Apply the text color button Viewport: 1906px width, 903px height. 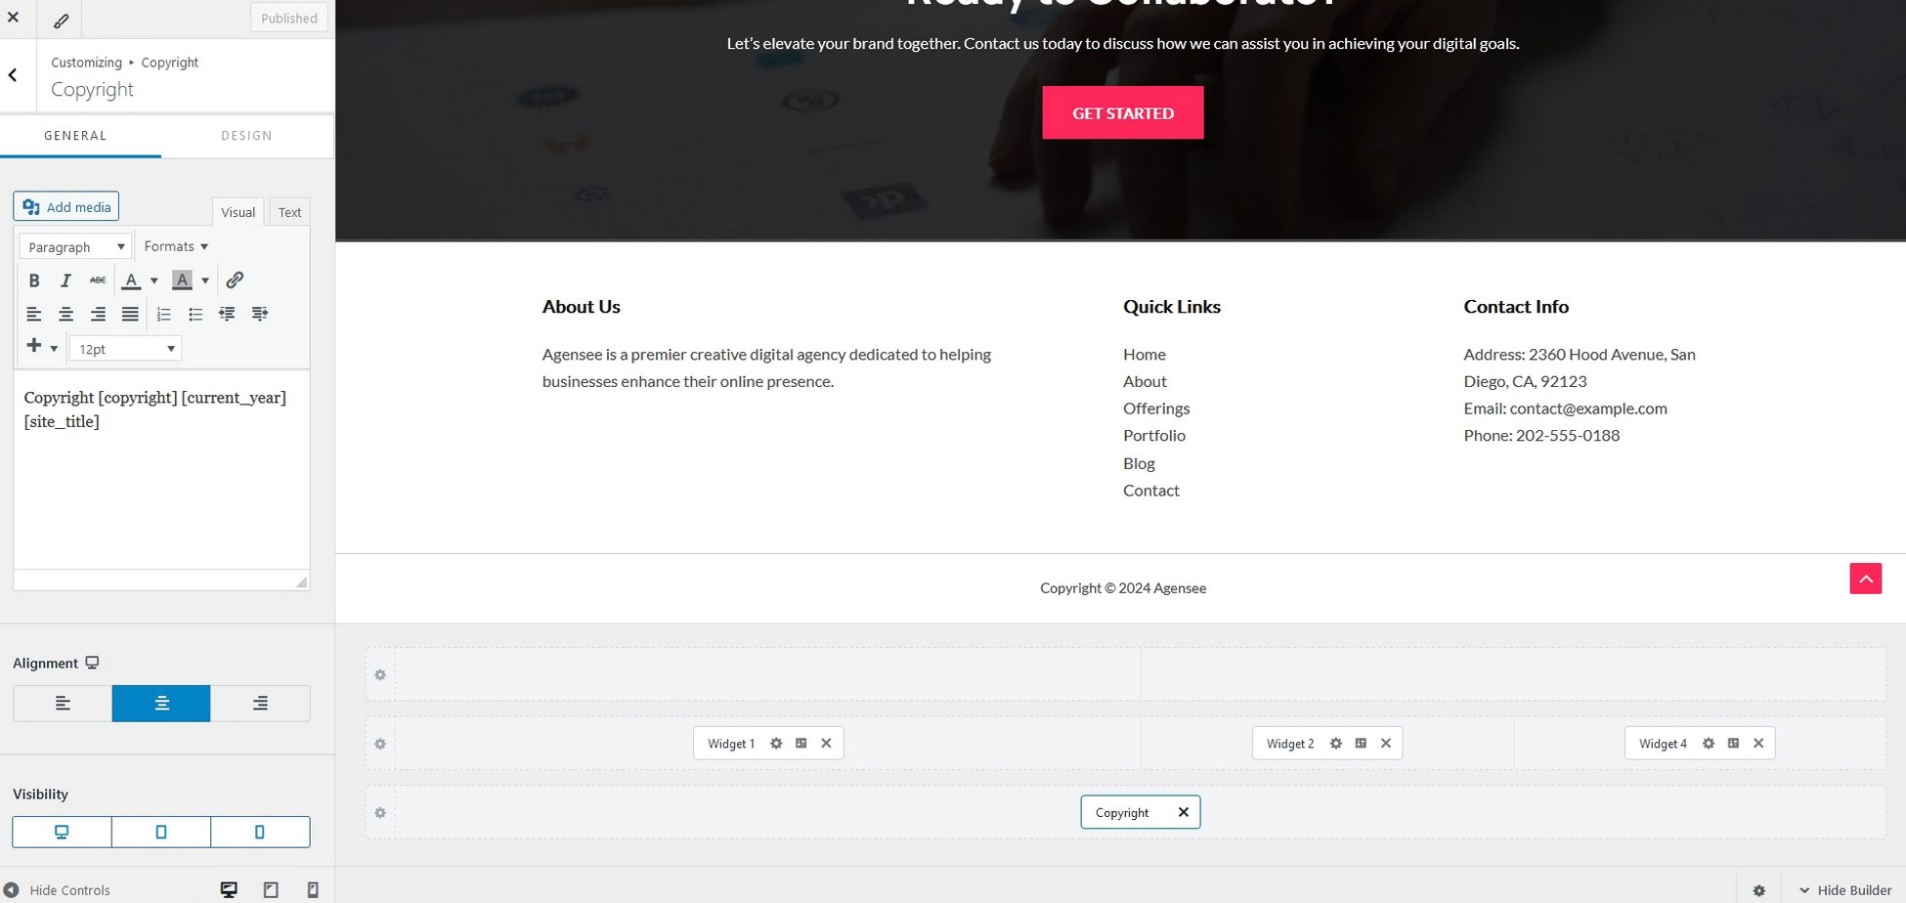[x=131, y=280]
